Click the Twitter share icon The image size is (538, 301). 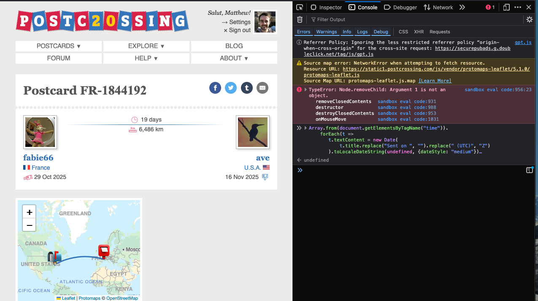(231, 88)
